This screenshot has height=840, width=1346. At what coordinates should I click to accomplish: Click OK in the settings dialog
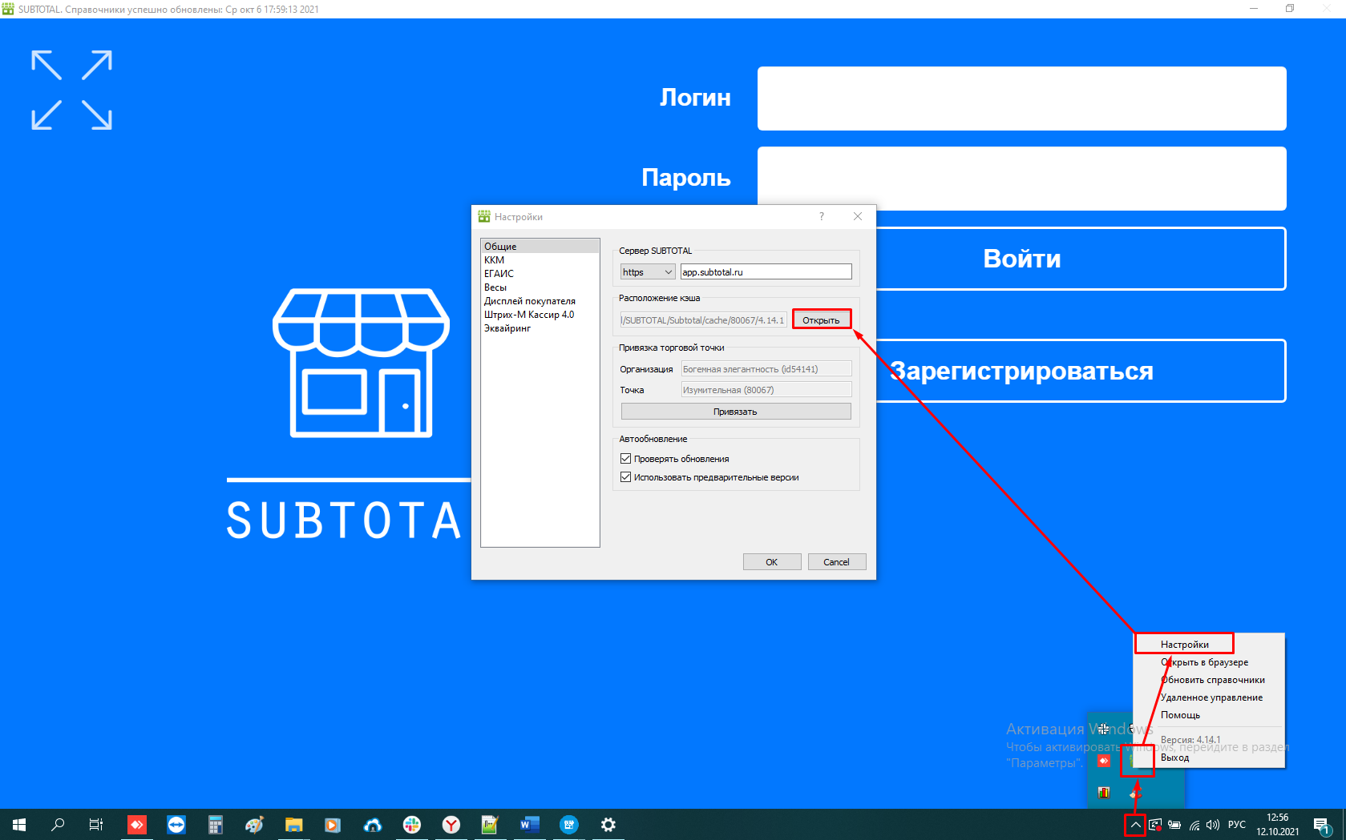[772, 562]
